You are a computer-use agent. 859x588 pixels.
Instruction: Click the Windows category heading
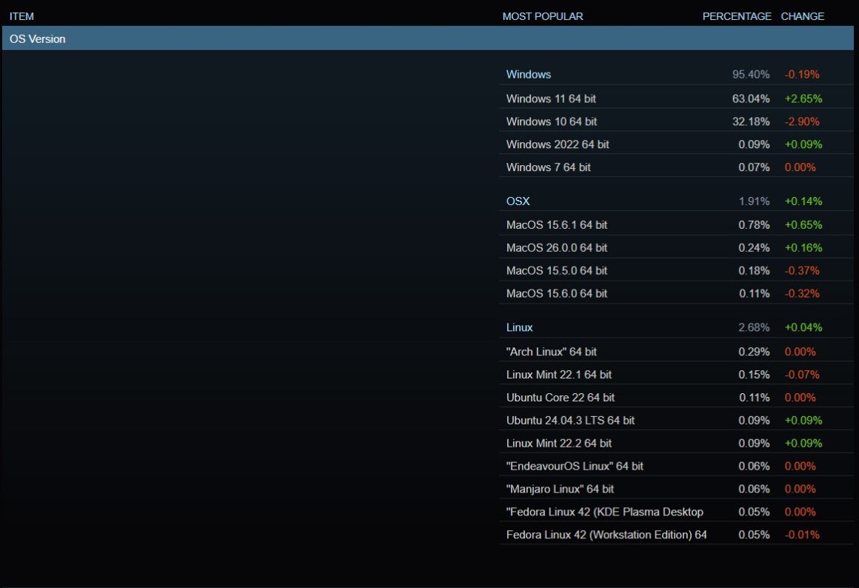528,74
